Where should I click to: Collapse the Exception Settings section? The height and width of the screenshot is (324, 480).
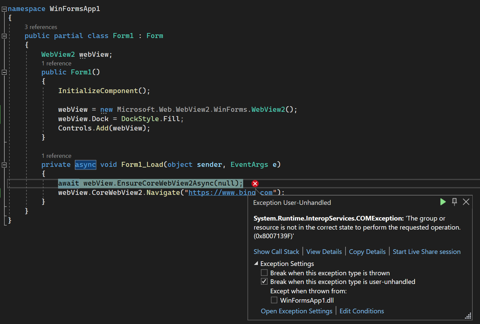click(256, 264)
